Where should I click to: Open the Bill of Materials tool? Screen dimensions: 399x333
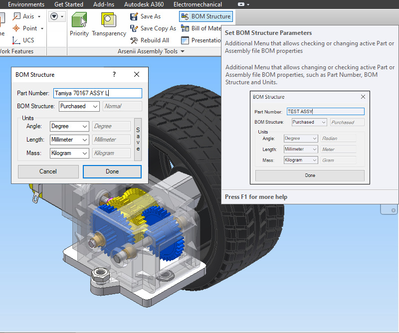tap(201, 28)
